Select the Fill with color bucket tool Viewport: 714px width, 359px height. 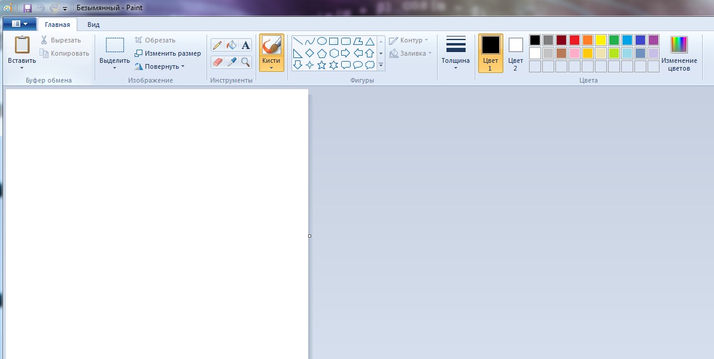(x=232, y=45)
